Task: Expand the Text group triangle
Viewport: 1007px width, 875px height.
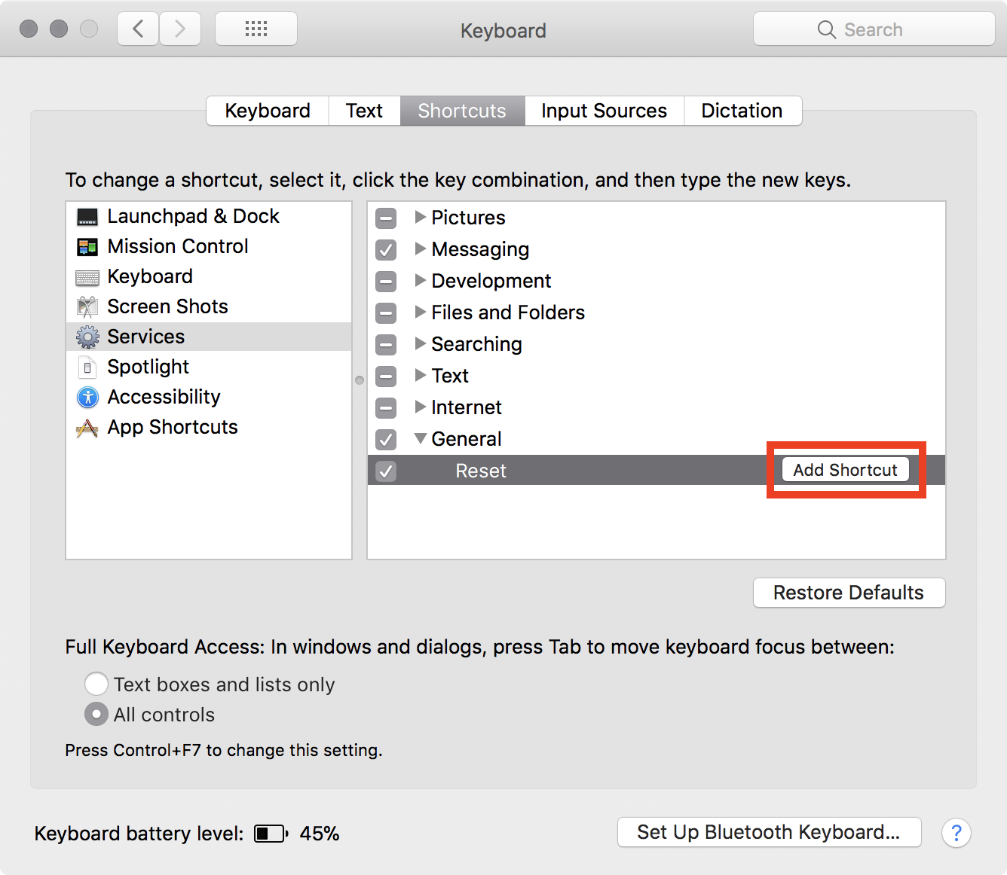Action: [421, 375]
